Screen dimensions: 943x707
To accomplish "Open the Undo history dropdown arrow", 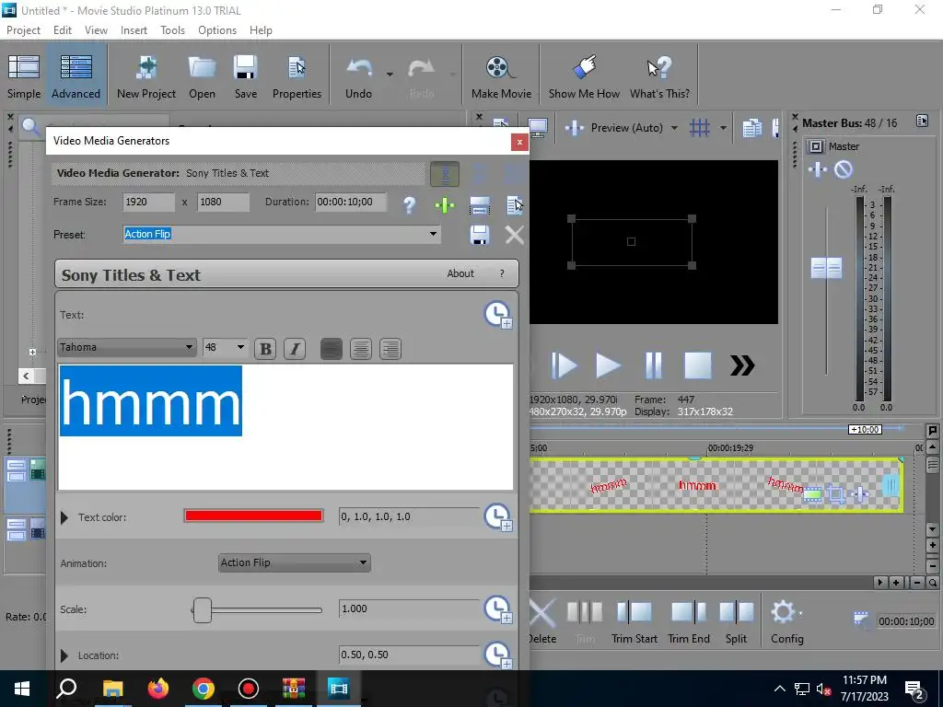I will (x=390, y=75).
